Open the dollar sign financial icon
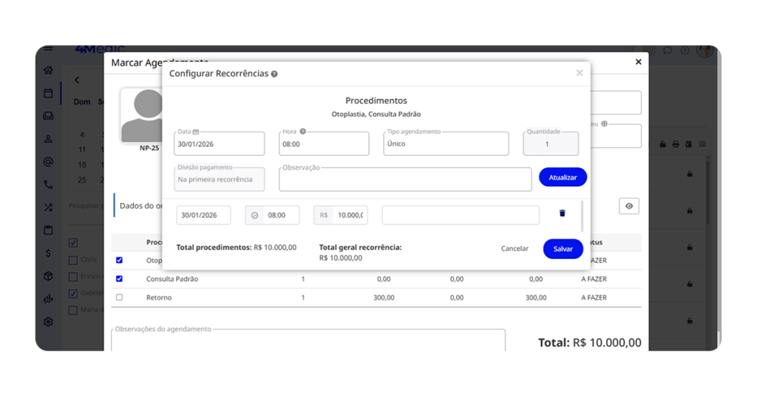This screenshot has width=757, height=397. (48, 253)
